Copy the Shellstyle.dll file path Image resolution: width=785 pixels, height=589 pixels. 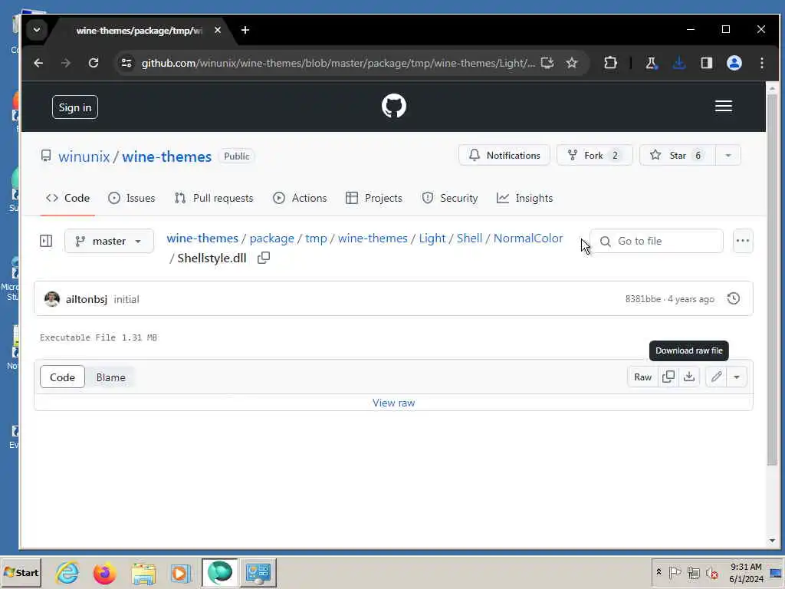(x=264, y=258)
